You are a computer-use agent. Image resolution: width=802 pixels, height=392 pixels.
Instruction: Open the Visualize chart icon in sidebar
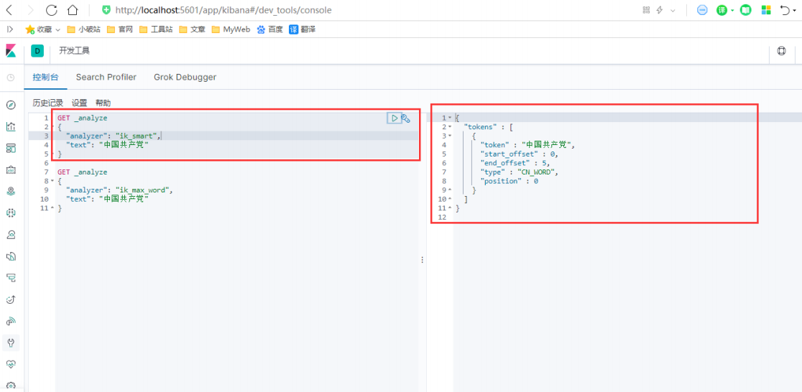point(11,127)
